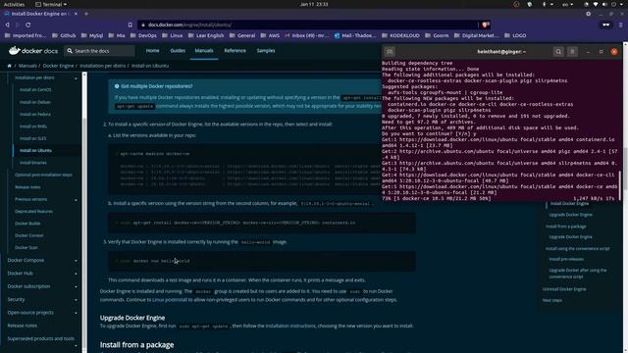
Task: Switch to the Samples nav tab
Action: click(x=266, y=51)
